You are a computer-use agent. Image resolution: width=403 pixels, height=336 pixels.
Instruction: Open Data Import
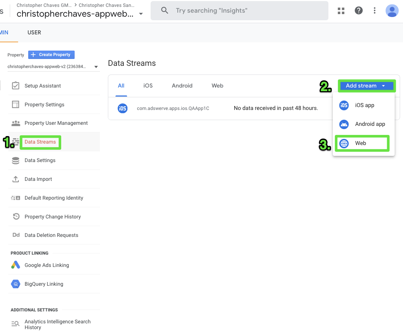(54, 179)
